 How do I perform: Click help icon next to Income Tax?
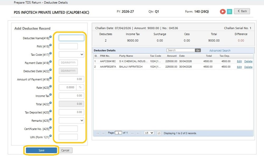click(x=50, y=95)
